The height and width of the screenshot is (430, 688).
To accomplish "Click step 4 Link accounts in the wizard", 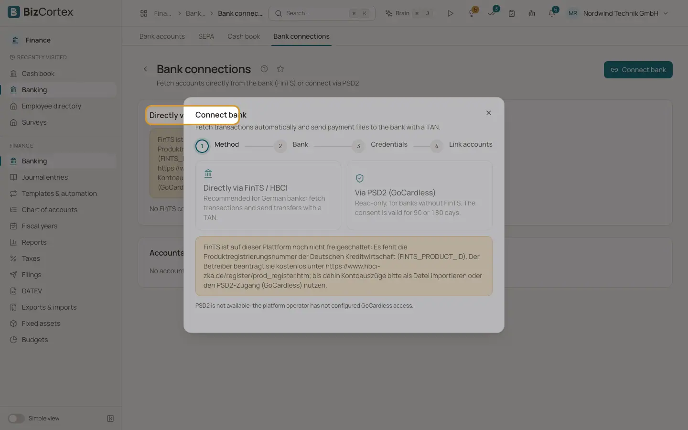I will click(461, 145).
